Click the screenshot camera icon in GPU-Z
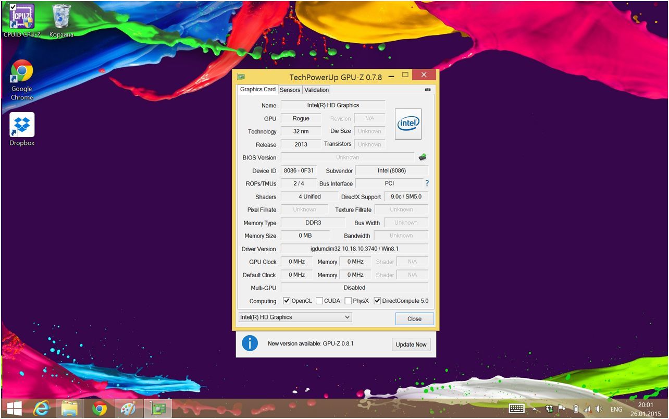The width and height of the screenshot is (669, 419). point(427,90)
